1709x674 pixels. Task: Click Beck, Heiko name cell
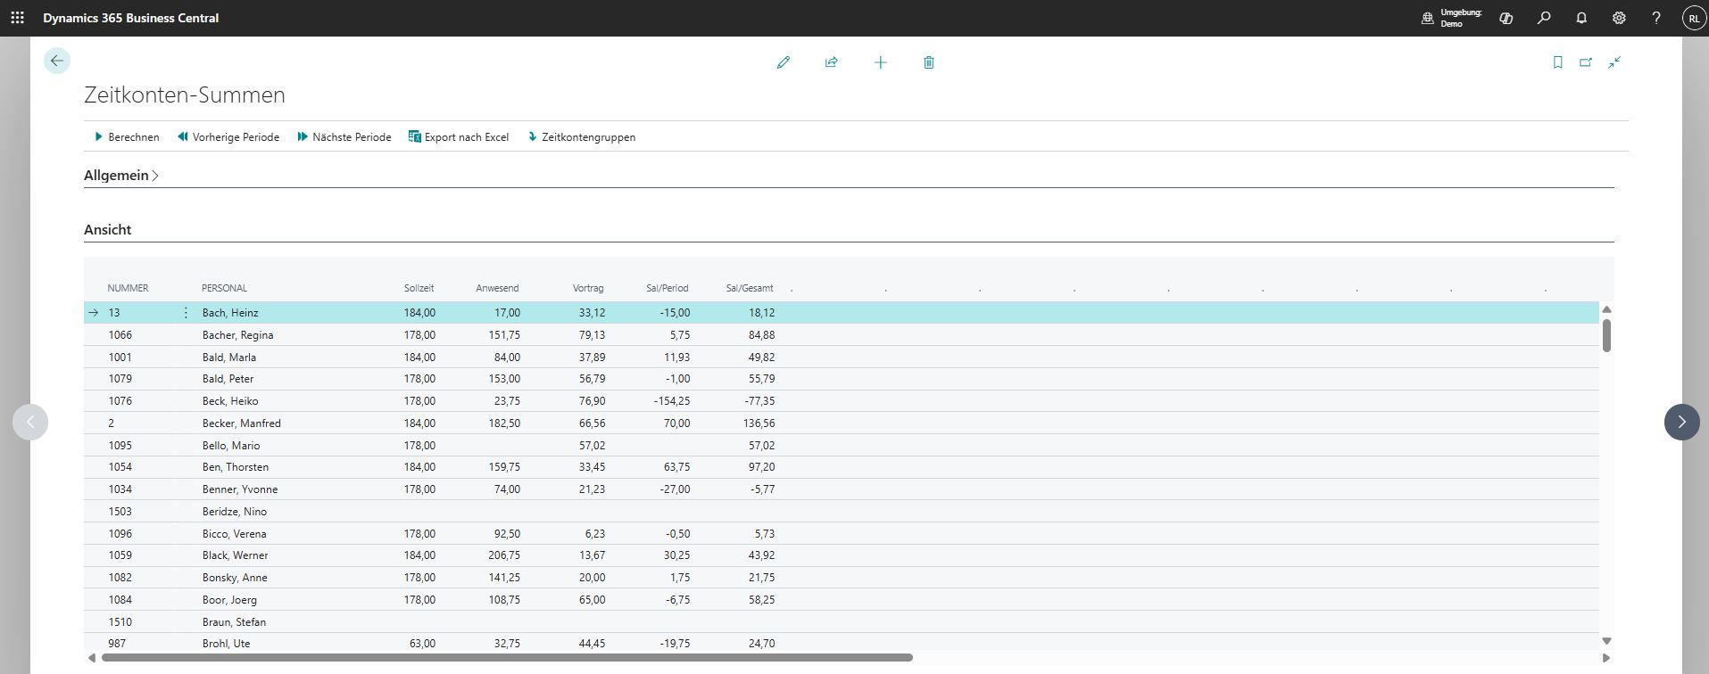[x=230, y=401]
